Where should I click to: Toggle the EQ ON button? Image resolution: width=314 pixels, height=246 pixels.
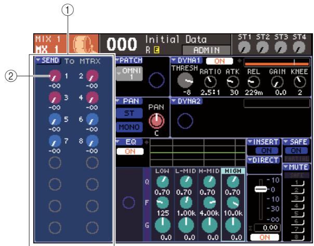coord(130,151)
